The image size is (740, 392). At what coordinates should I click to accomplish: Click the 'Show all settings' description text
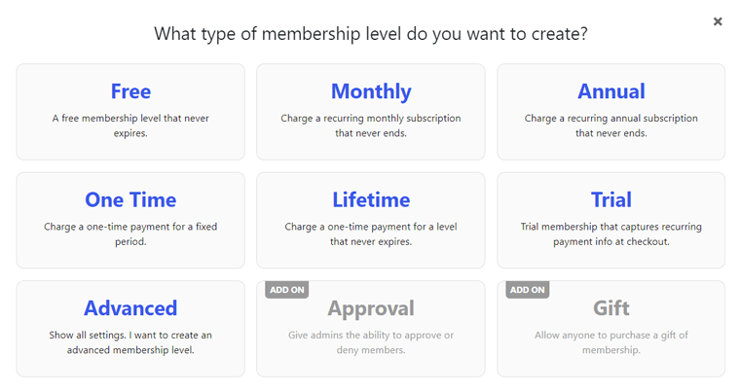click(x=130, y=342)
